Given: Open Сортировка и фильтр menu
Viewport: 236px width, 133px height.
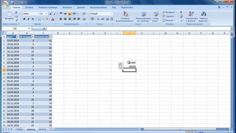Looking at the screenshot, I should pos(191,16).
